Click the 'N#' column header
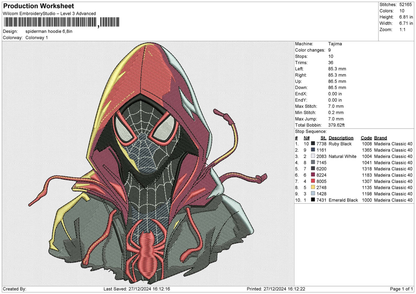 306,138
